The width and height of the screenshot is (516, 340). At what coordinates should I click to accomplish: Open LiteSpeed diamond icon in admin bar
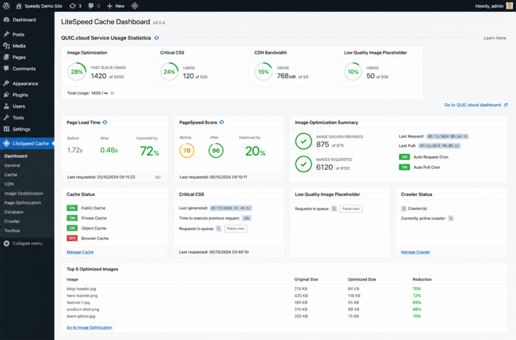135,6
